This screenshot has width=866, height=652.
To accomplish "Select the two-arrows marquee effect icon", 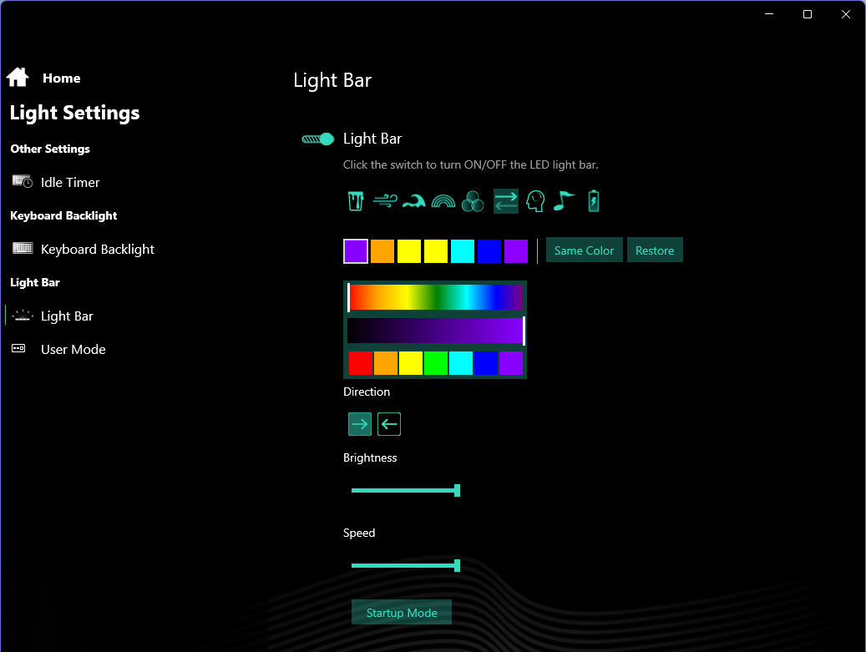I will pos(505,201).
